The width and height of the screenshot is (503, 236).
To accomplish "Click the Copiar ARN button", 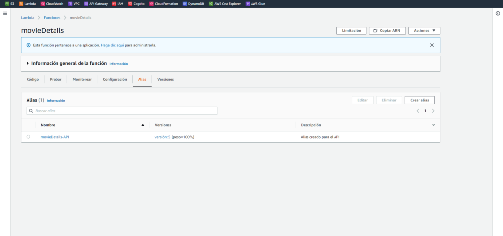I will [x=388, y=31].
